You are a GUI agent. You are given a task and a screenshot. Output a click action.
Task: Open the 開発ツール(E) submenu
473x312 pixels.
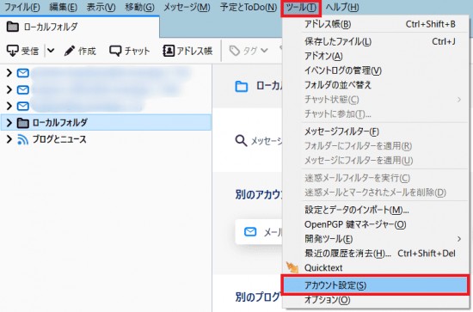tap(376, 239)
